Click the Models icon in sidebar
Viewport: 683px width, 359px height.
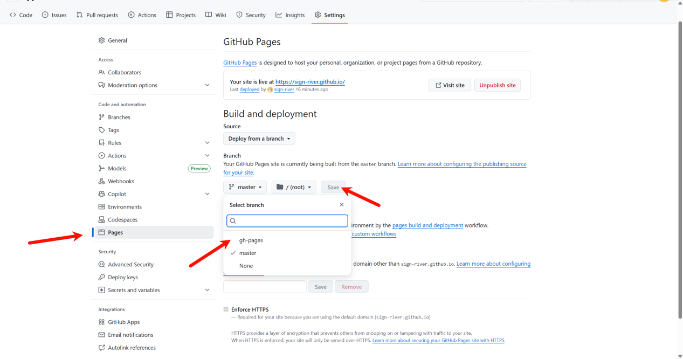102,168
